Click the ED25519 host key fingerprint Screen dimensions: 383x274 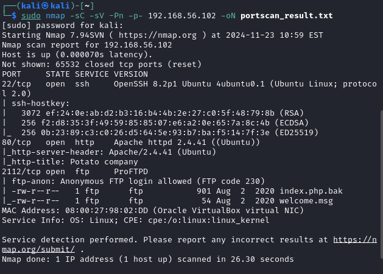click(x=155, y=133)
